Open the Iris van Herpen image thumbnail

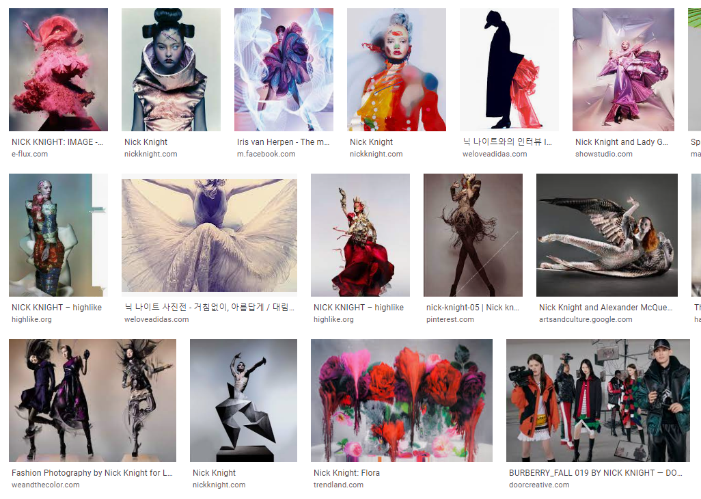(284, 69)
